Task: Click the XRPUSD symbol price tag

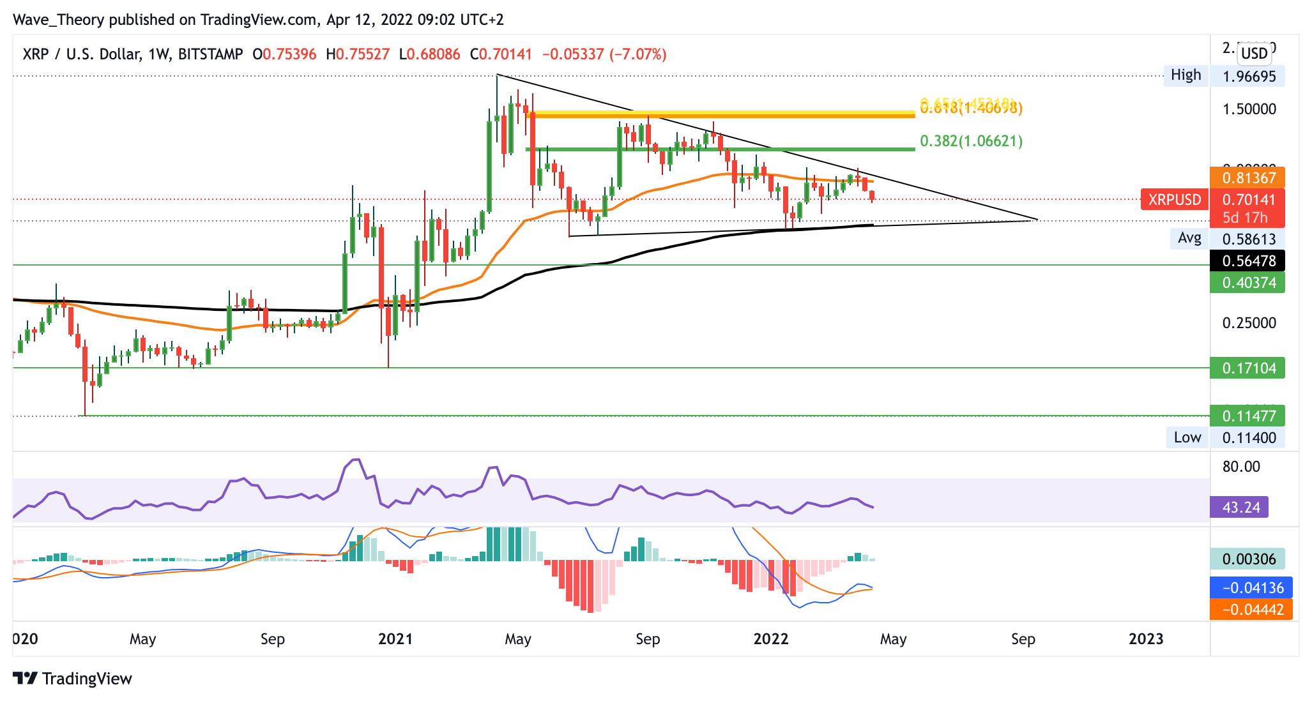Action: (1175, 200)
